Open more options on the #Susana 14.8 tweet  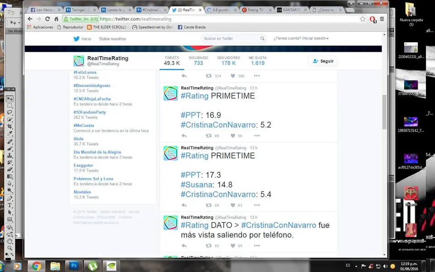(257, 205)
